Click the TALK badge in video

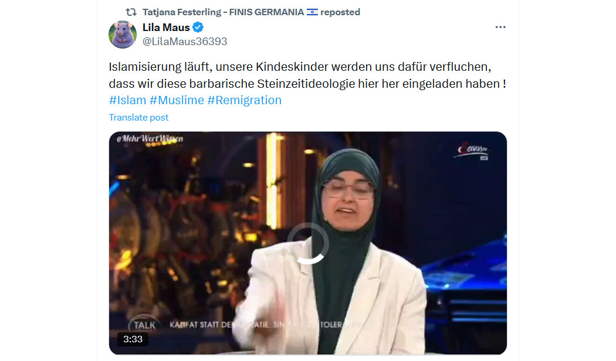click(x=144, y=325)
